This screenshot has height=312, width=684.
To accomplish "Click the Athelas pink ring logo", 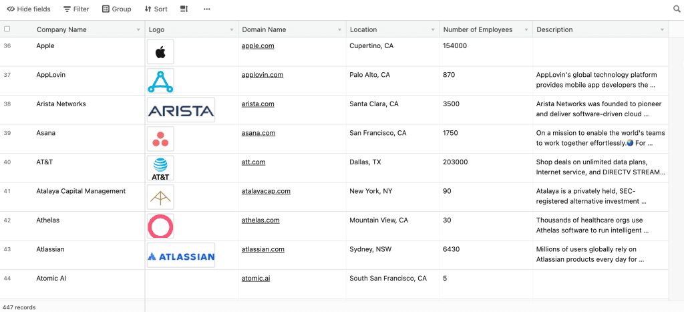I will (160, 226).
